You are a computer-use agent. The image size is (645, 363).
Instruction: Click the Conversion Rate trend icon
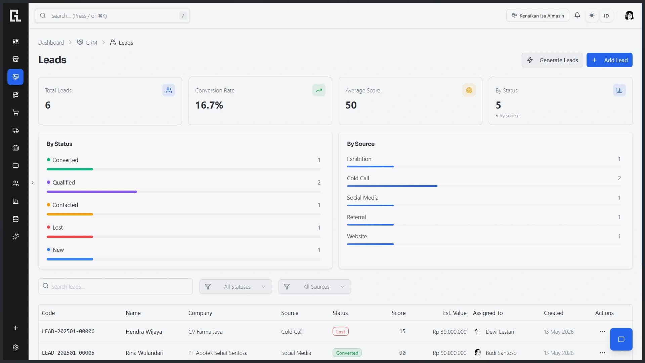[x=319, y=90]
